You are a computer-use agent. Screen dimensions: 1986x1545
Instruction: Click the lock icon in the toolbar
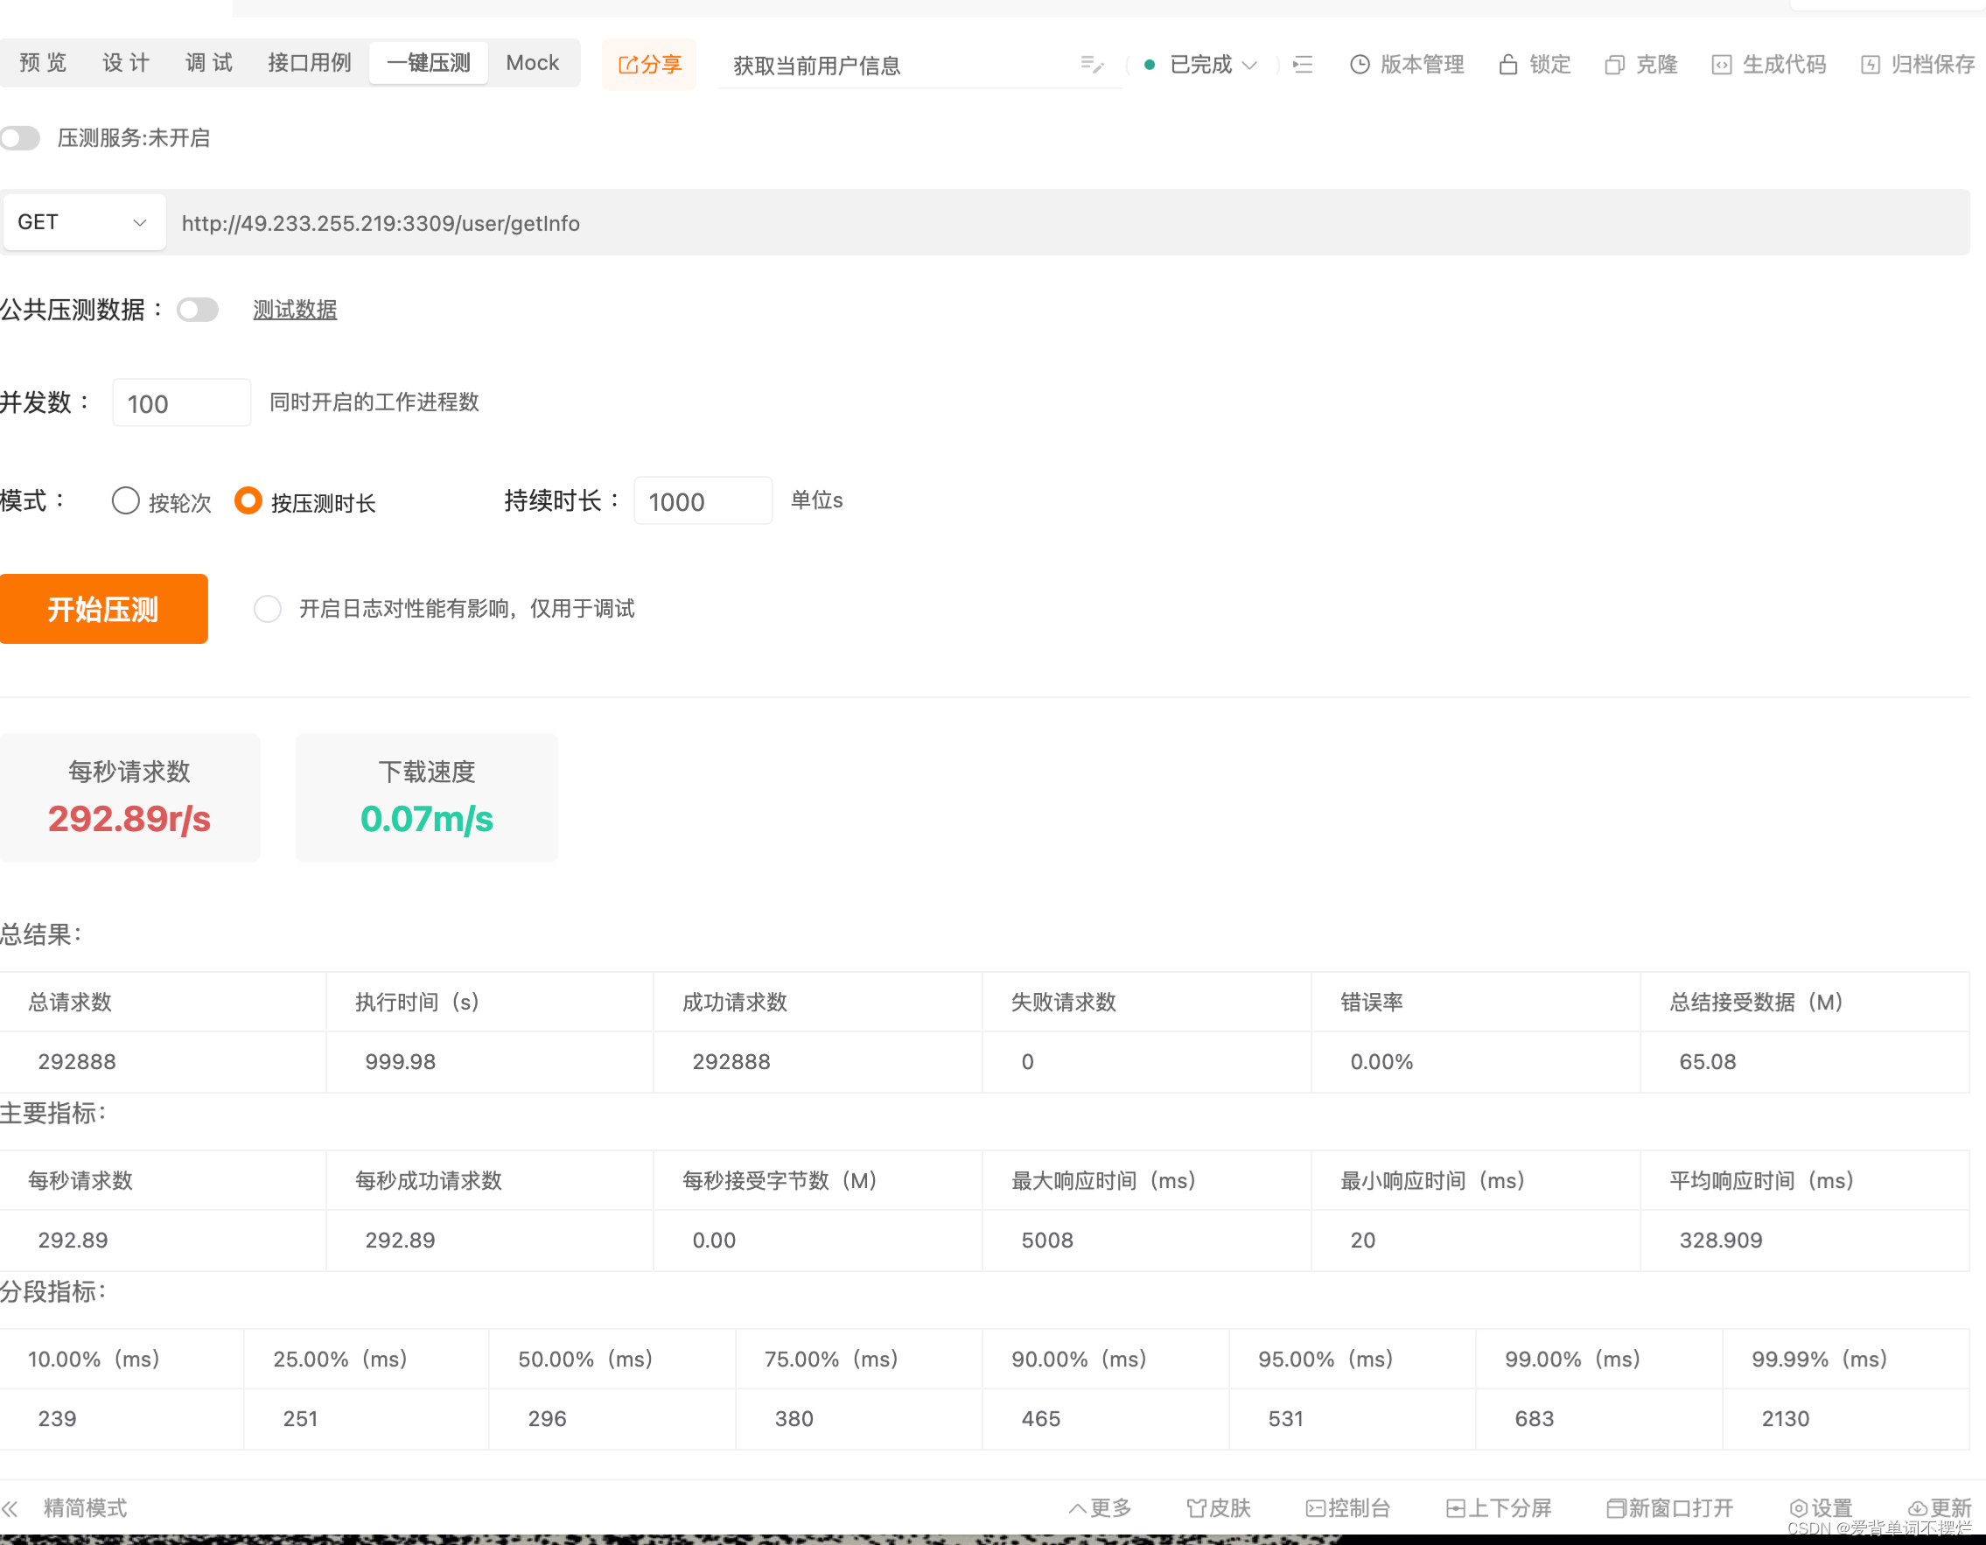(1507, 65)
